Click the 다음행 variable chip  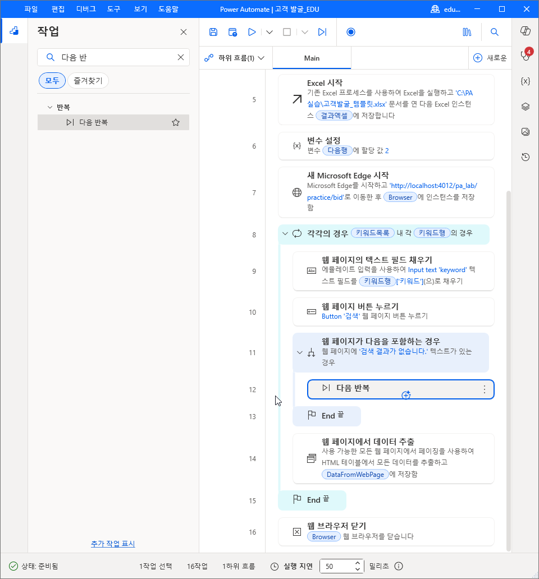tap(337, 150)
